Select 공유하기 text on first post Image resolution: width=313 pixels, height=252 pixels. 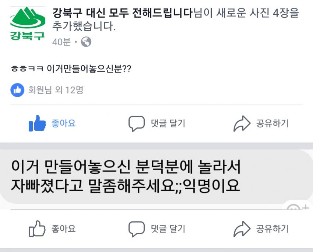coord(272,123)
